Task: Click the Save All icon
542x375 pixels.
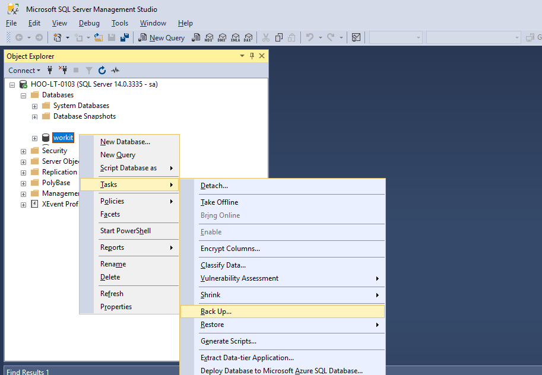Action: click(x=125, y=37)
